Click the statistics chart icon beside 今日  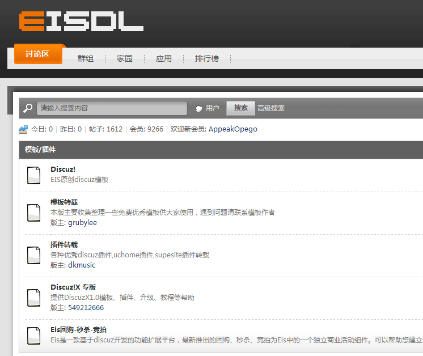click(23, 129)
